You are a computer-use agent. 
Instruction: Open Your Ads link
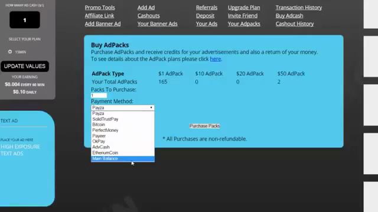tap(207, 24)
